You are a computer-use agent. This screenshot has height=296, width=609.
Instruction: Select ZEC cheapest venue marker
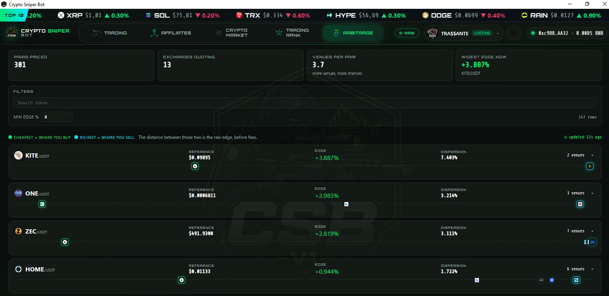(65, 242)
